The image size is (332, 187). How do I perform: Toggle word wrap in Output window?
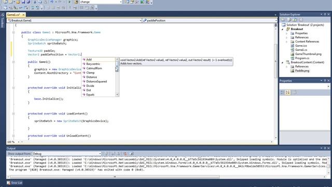point(131,154)
